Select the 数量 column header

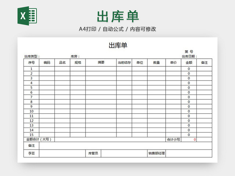click(x=156, y=63)
